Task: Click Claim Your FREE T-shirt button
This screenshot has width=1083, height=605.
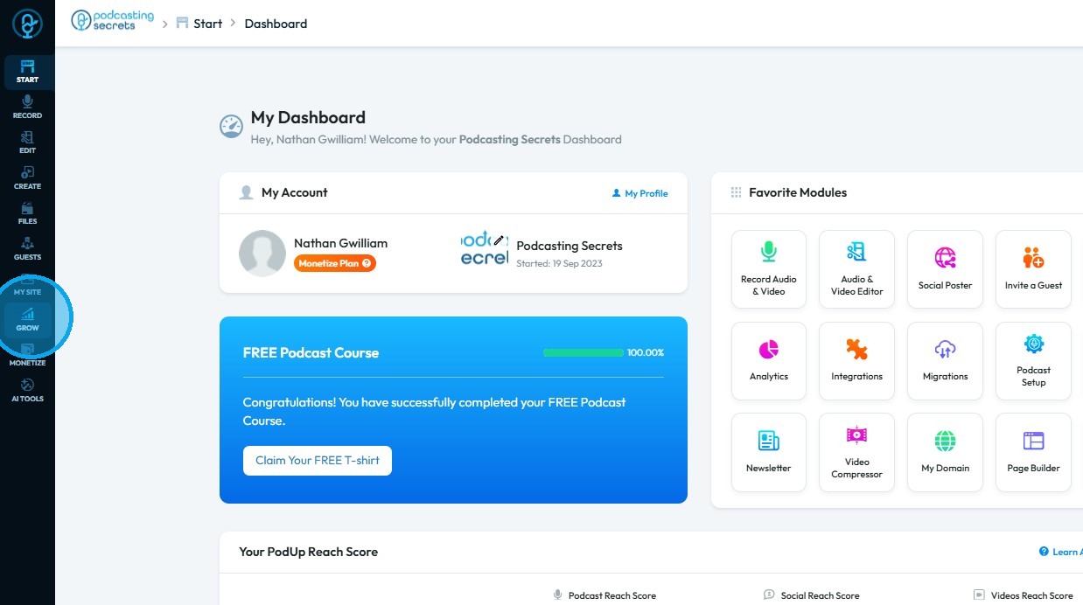Action: pos(317,461)
